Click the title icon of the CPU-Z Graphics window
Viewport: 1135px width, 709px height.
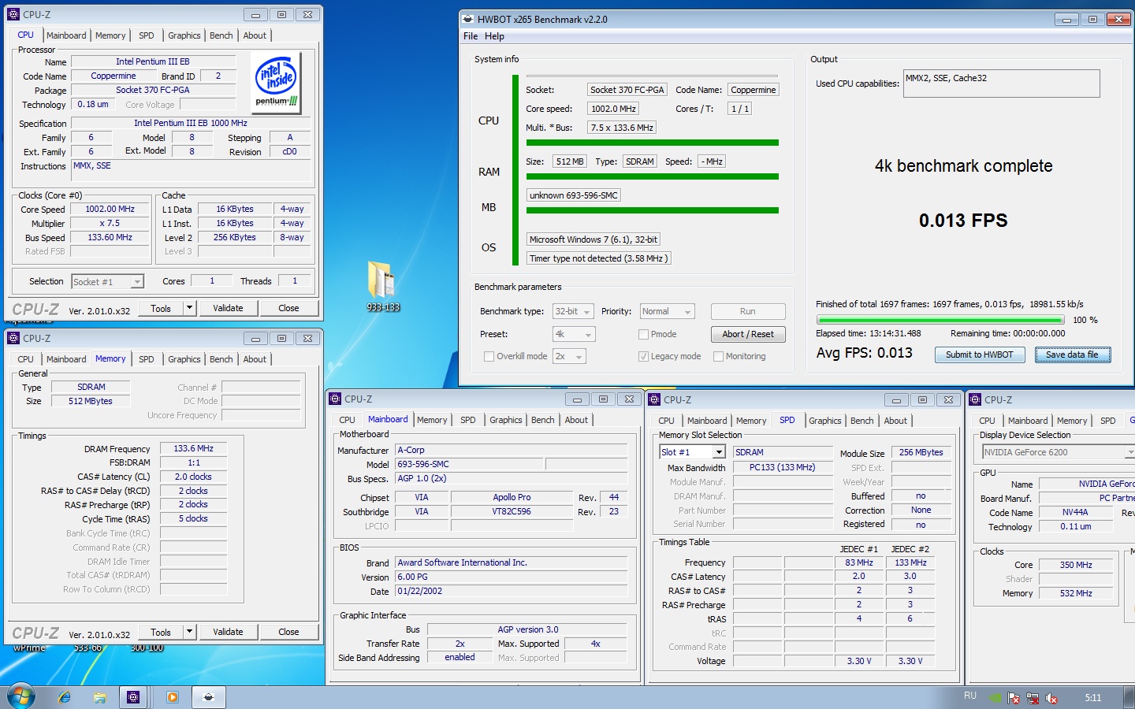click(975, 399)
